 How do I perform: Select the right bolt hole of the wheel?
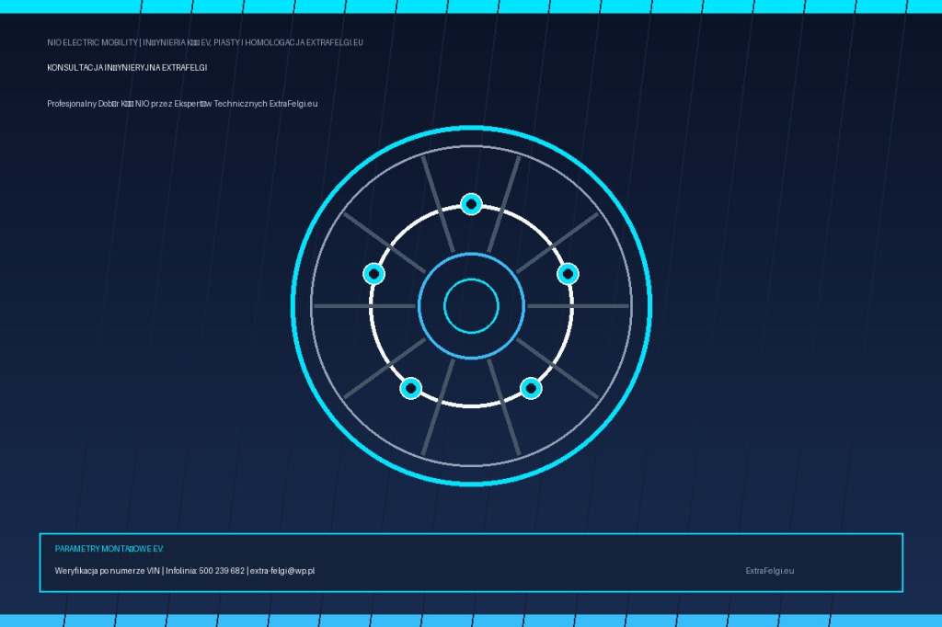568,274
